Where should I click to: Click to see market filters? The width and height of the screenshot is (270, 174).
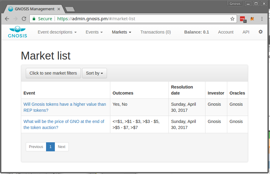click(x=53, y=73)
